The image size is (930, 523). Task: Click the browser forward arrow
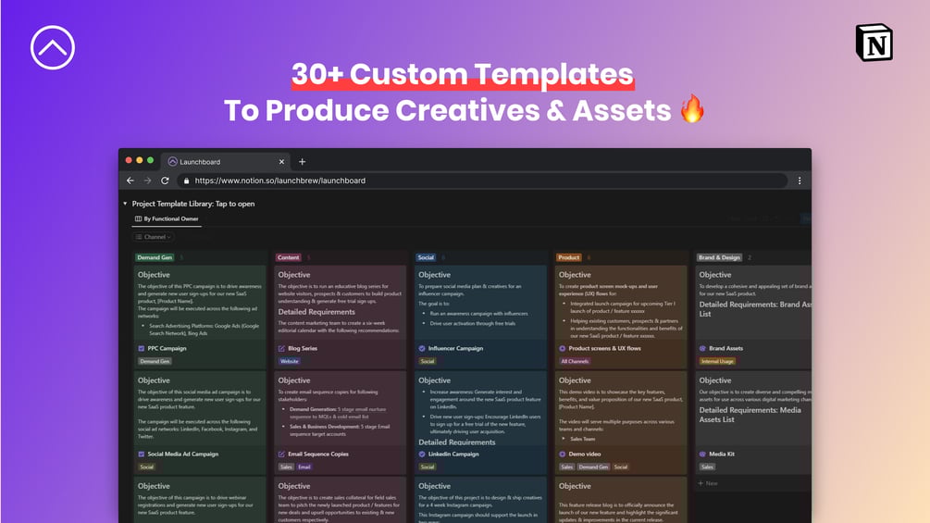147,181
